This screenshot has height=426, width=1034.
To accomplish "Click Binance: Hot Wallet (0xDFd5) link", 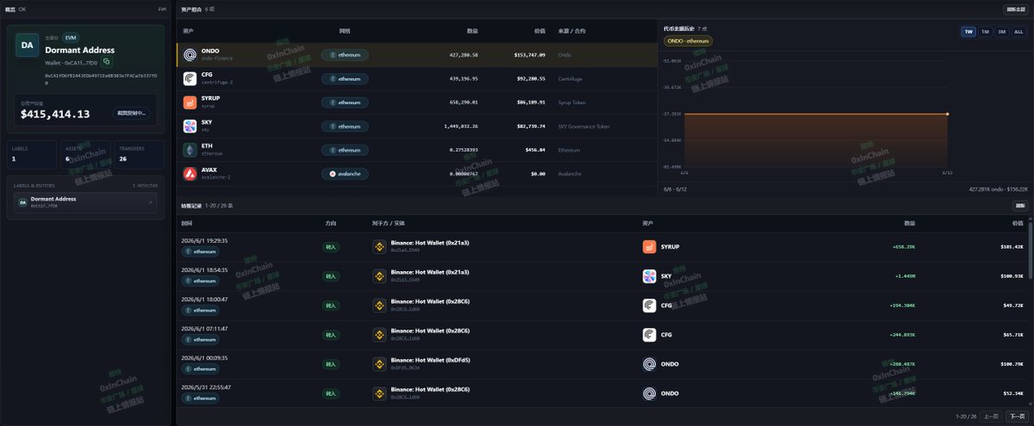I will [x=430, y=361].
